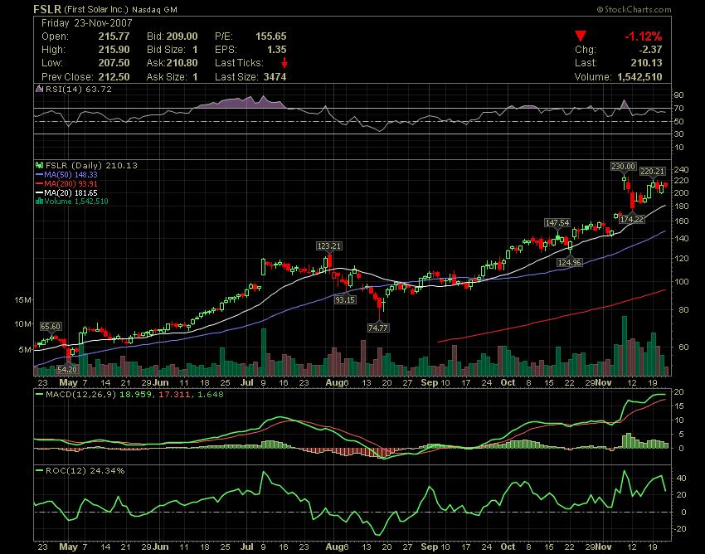705x554 pixels.
Task: Click the RSI(14) indicator icon
Action: point(39,89)
